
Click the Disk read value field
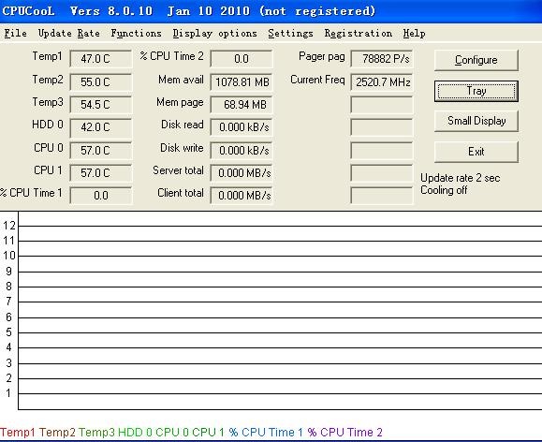(x=242, y=127)
